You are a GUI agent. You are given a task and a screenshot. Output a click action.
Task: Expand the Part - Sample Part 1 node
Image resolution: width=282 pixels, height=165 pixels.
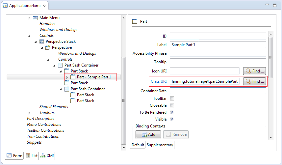click(x=67, y=77)
